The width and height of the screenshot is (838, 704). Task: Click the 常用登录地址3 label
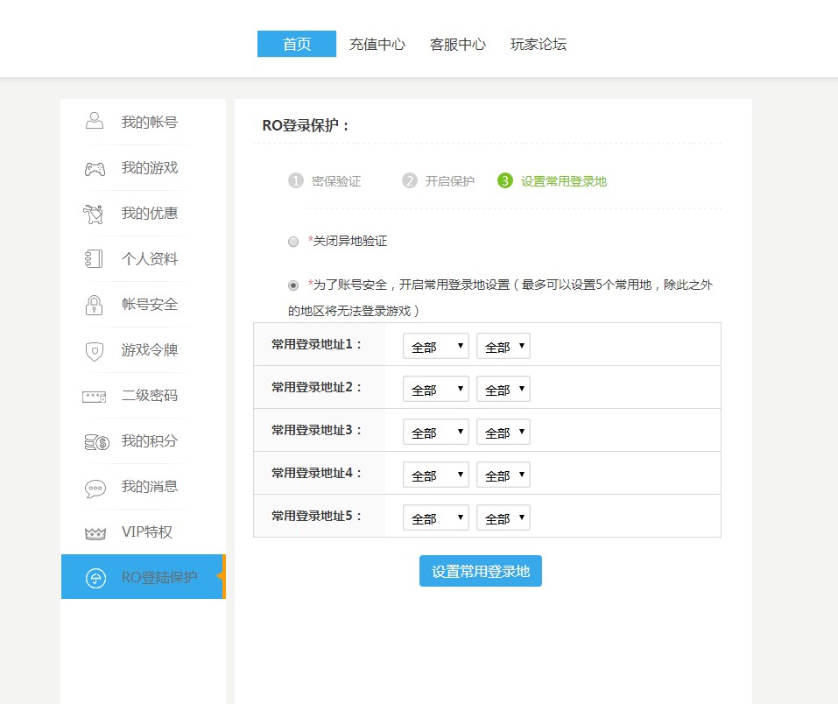[316, 430]
